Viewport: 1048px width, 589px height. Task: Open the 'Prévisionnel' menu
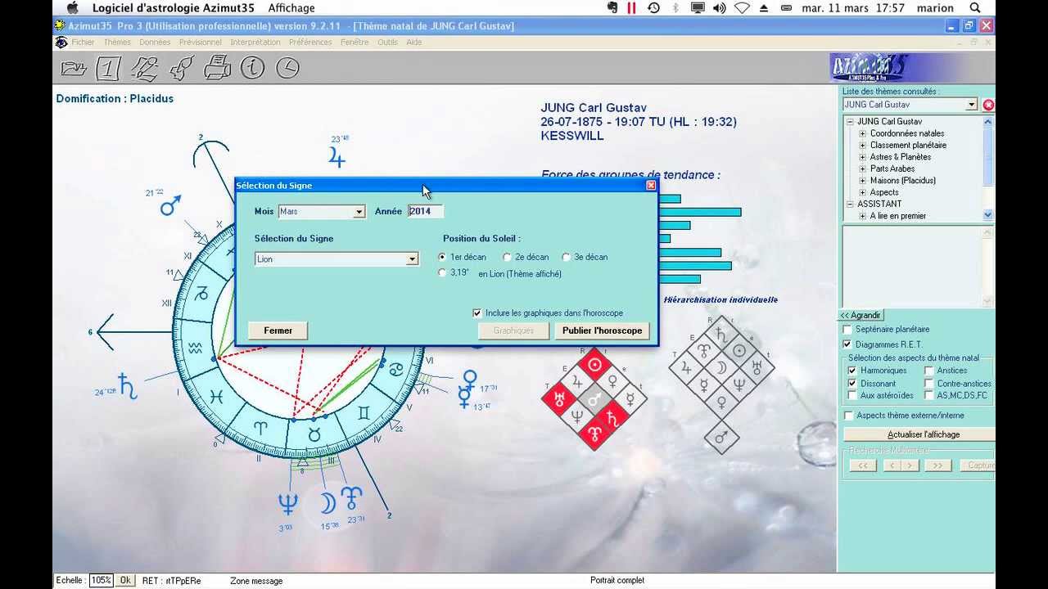tap(201, 42)
